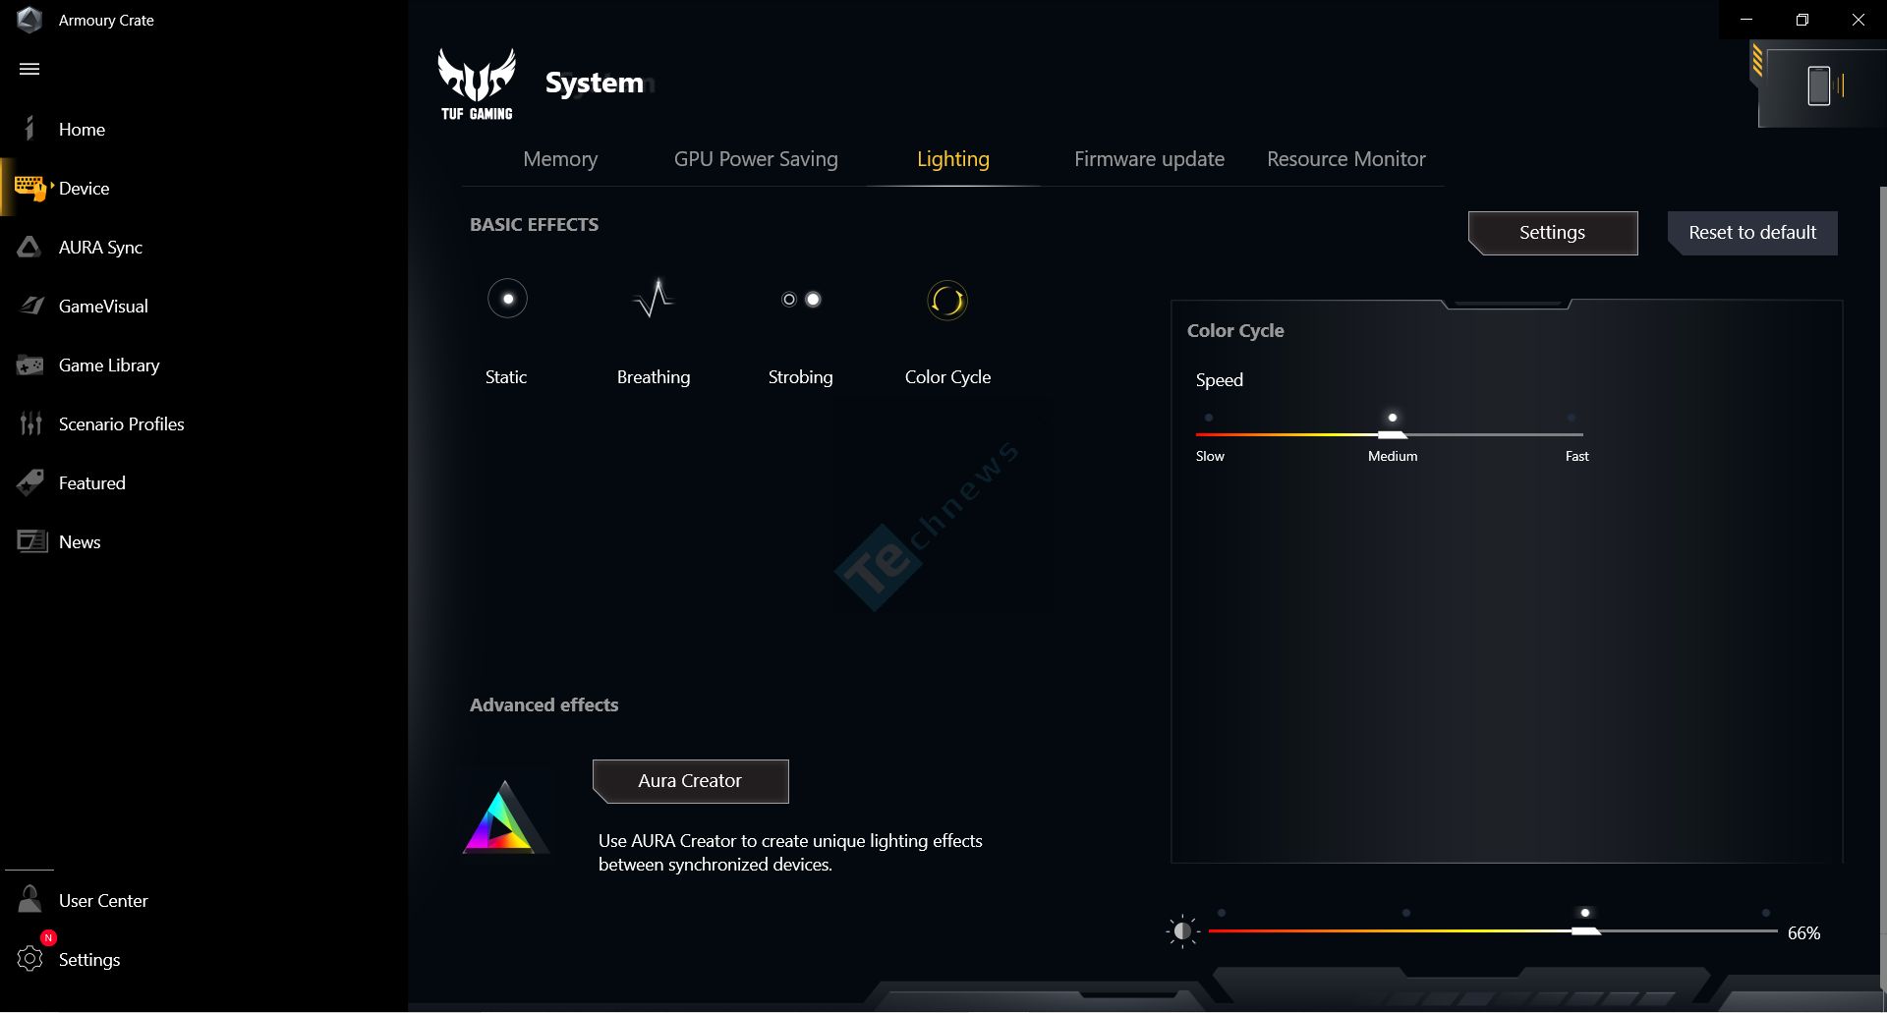Restore down the Armoury Crate window

[x=1802, y=20]
